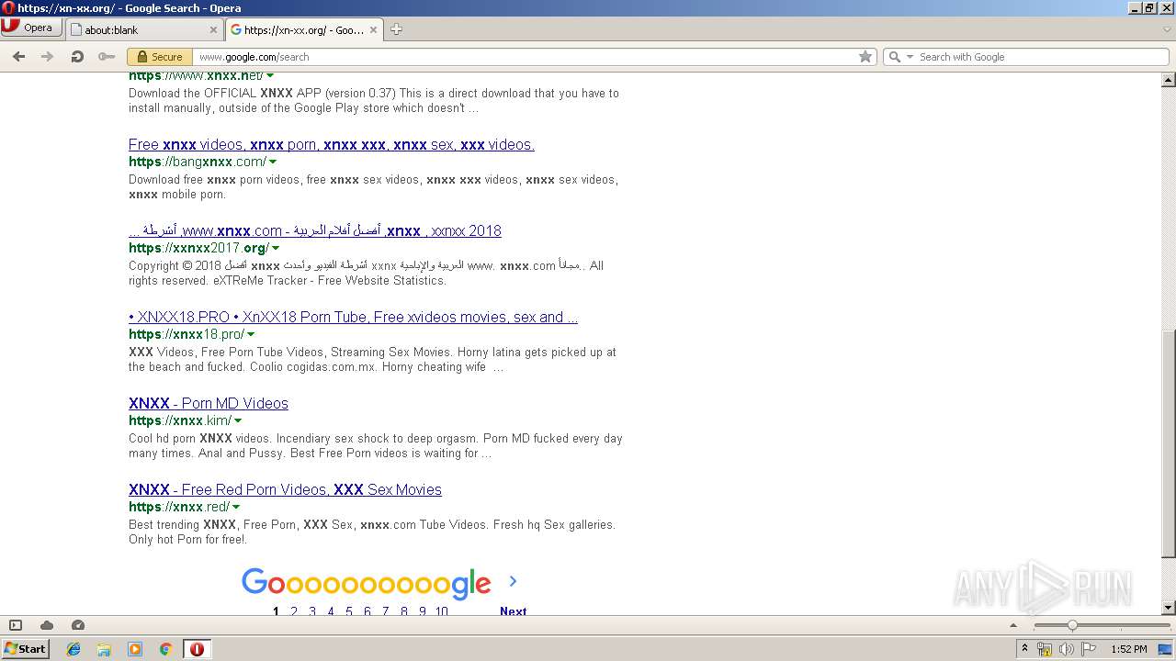Bookmark page with the star icon
The width and height of the screenshot is (1176, 661).
(x=865, y=57)
